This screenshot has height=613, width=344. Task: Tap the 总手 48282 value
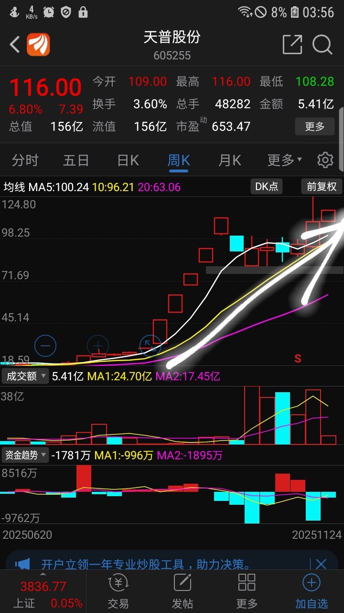click(x=233, y=104)
